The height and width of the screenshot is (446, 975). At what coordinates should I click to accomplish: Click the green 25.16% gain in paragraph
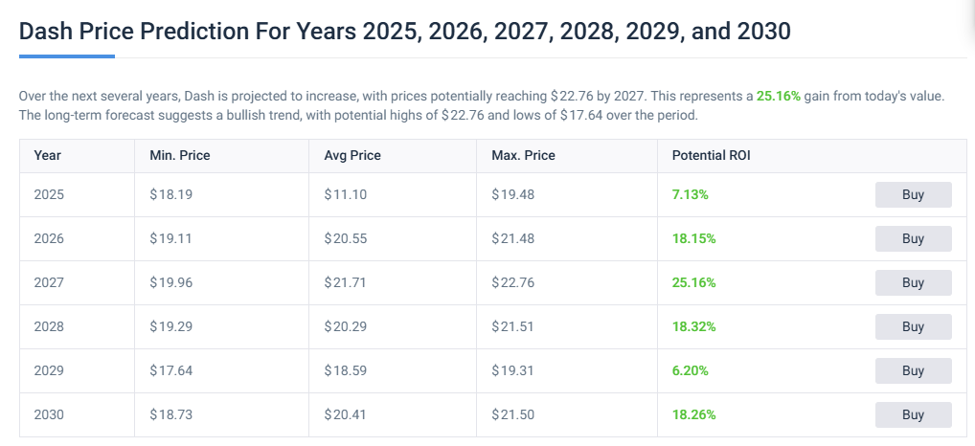point(778,97)
